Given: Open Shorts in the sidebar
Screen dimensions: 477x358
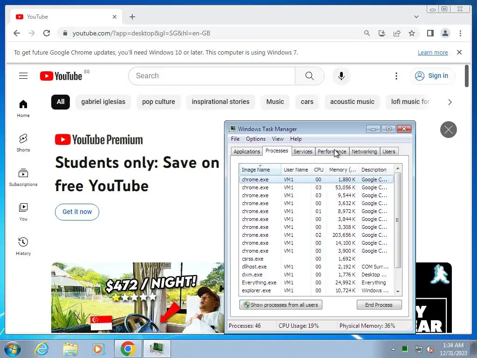Looking at the screenshot, I should click(x=23, y=143).
